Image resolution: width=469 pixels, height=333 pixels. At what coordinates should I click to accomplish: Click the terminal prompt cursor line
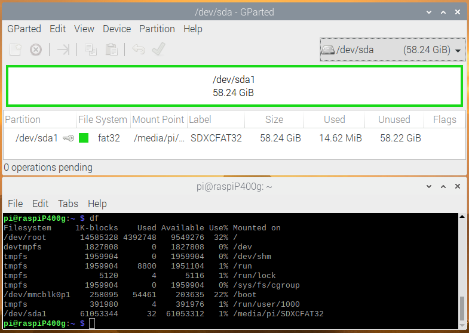click(x=50, y=323)
